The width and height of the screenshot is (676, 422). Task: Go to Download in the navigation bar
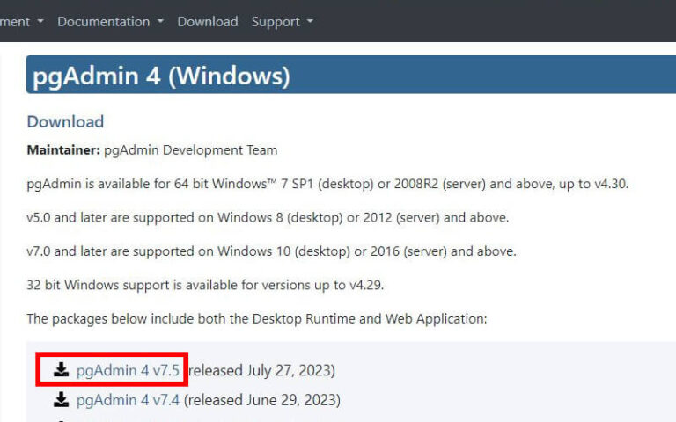tap(208, 22)
